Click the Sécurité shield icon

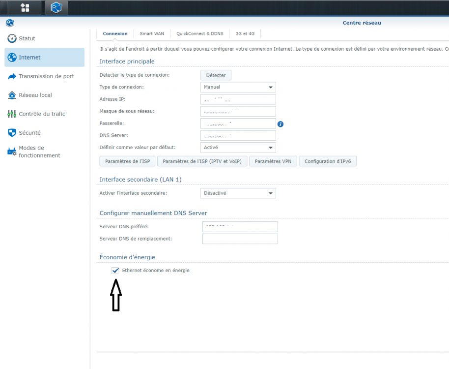[12, 133]
